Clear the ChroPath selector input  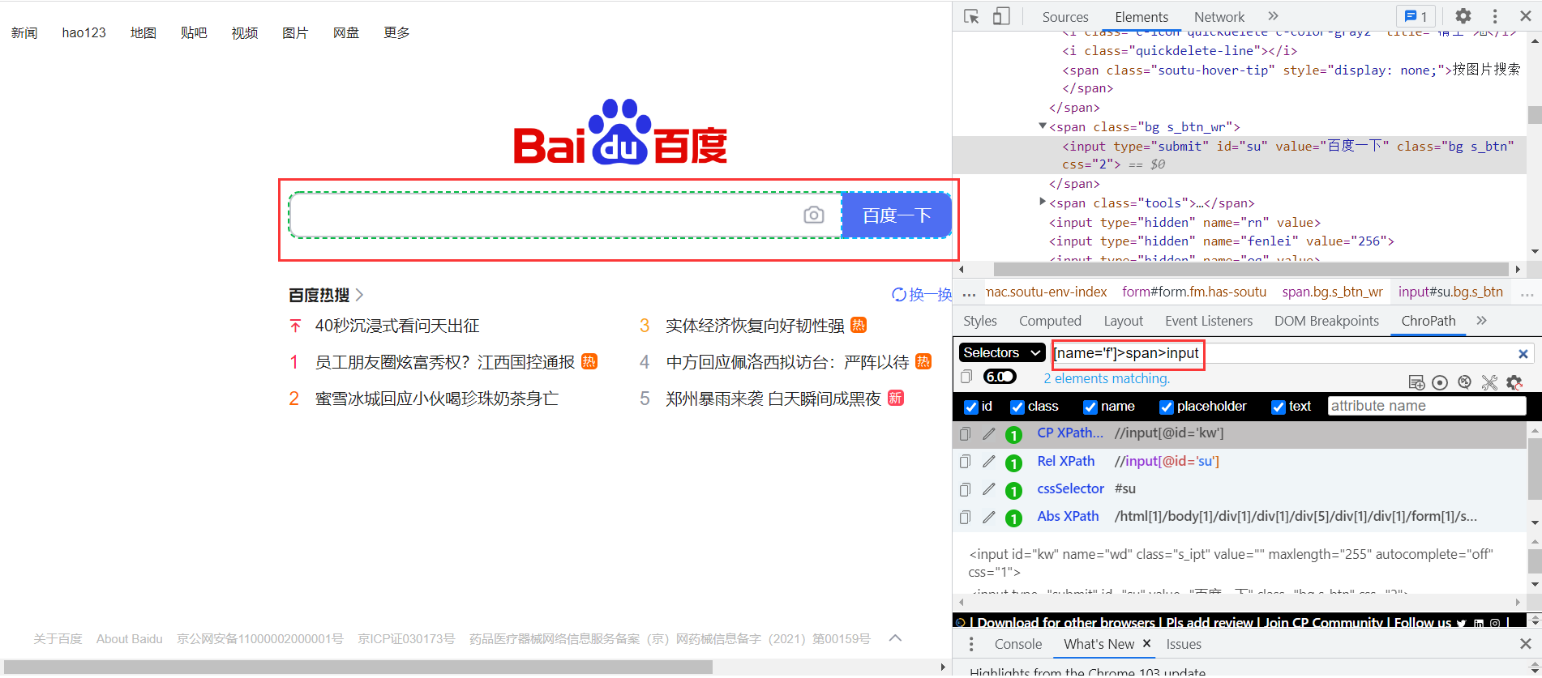point(1523,354)
